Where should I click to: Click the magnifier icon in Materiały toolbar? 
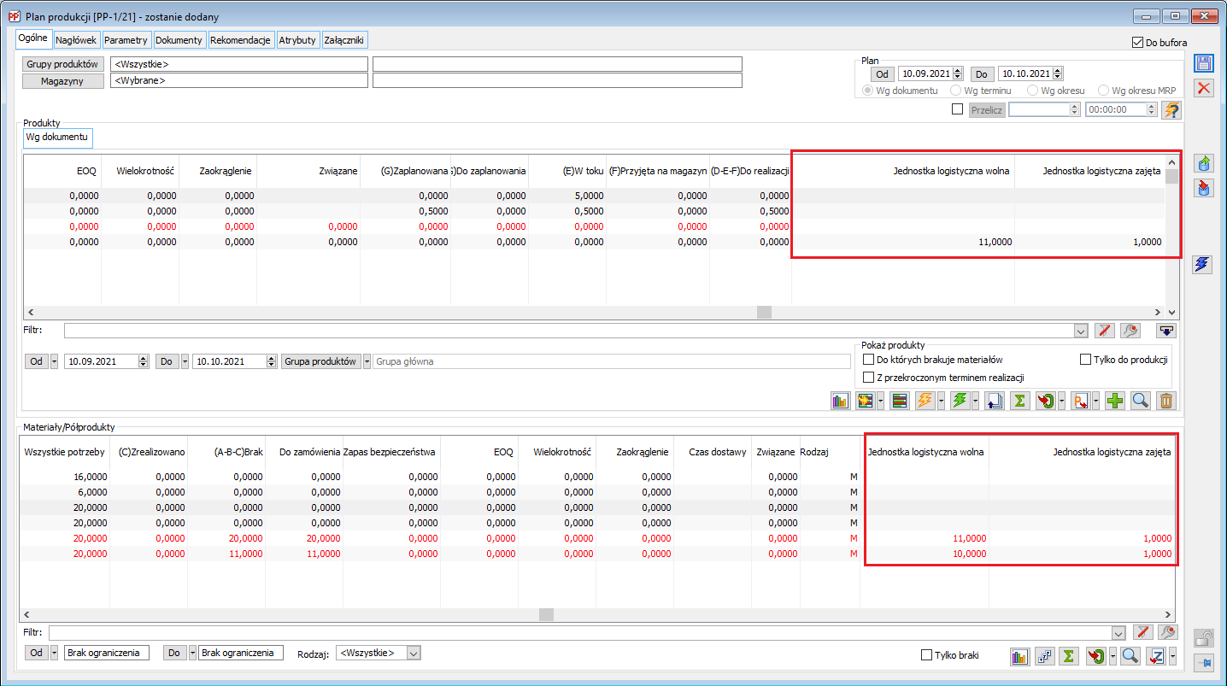pyautogui.click(x=1130, y=656)
